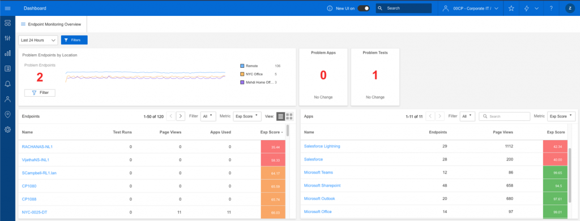
Task: Open the Apps Metric Exp Score dropdown
Action: pyautogui.click(x=561, y=116)
